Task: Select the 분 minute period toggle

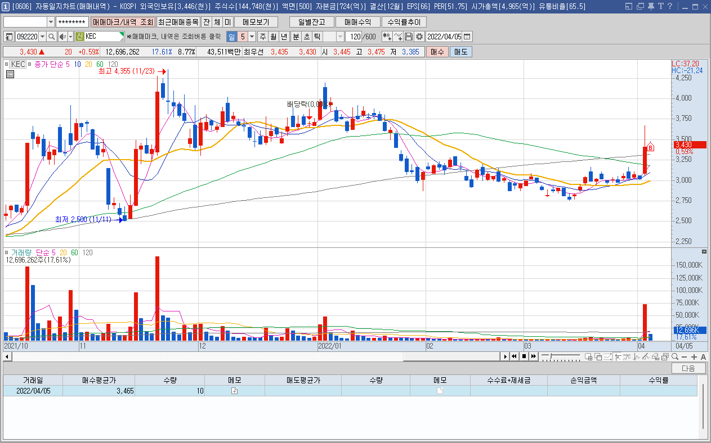Action: coord(295,37)
